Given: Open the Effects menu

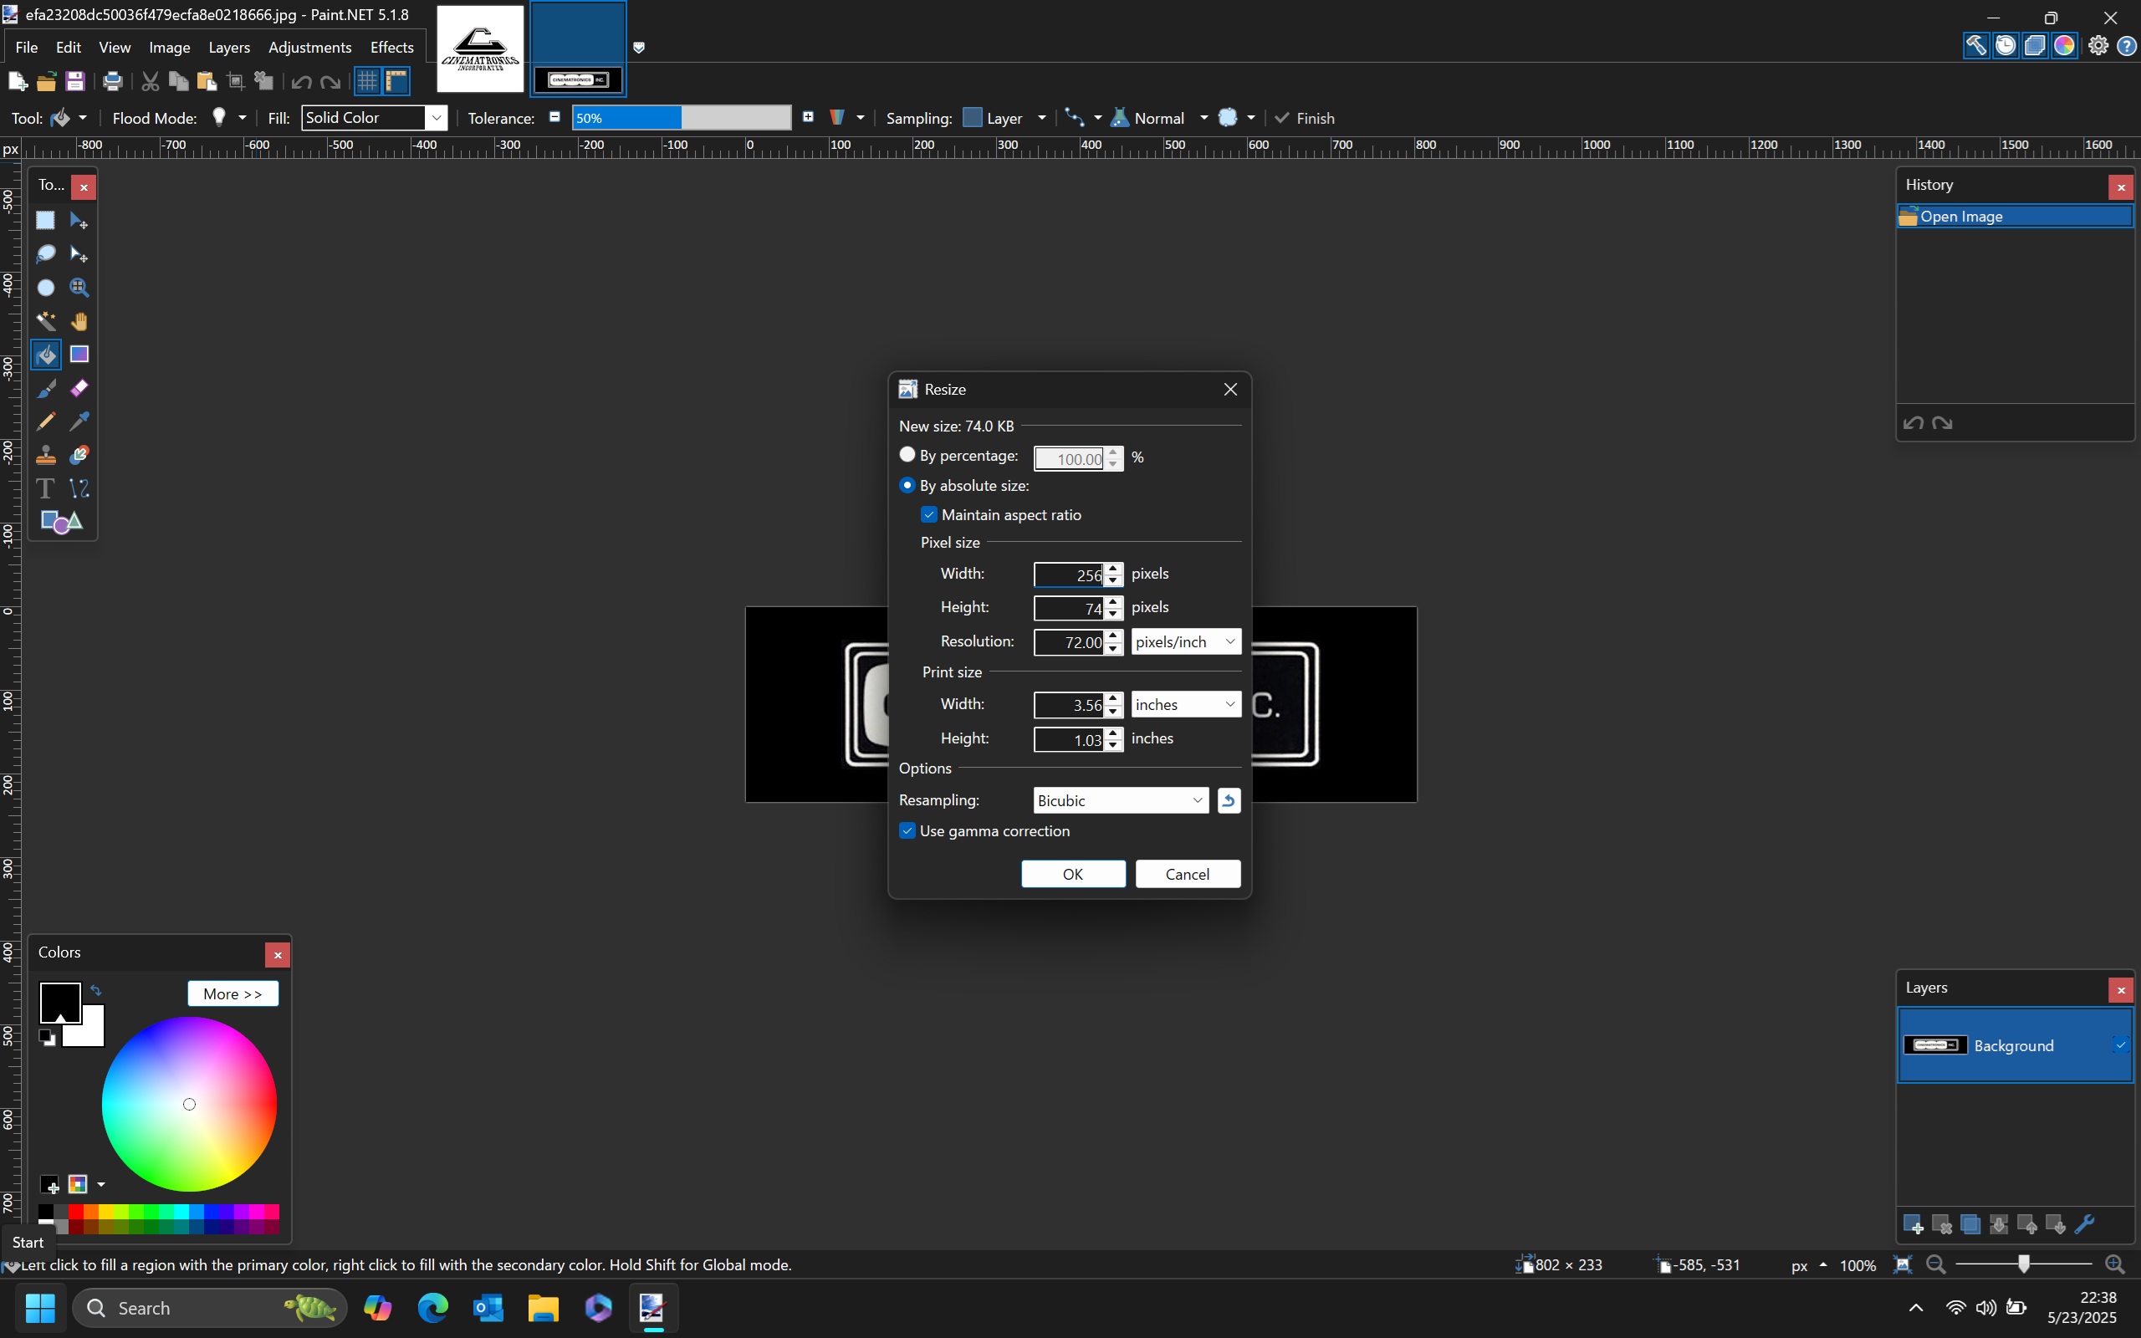Looking at the screenshot, I should click(391, 48).
